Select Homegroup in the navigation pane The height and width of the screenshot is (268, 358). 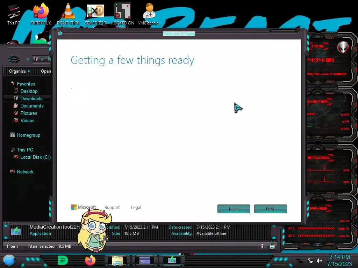28,135
